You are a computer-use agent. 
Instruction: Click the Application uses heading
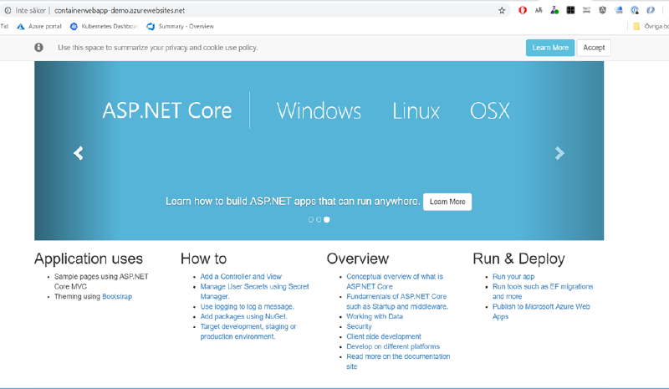coord(89,258)
